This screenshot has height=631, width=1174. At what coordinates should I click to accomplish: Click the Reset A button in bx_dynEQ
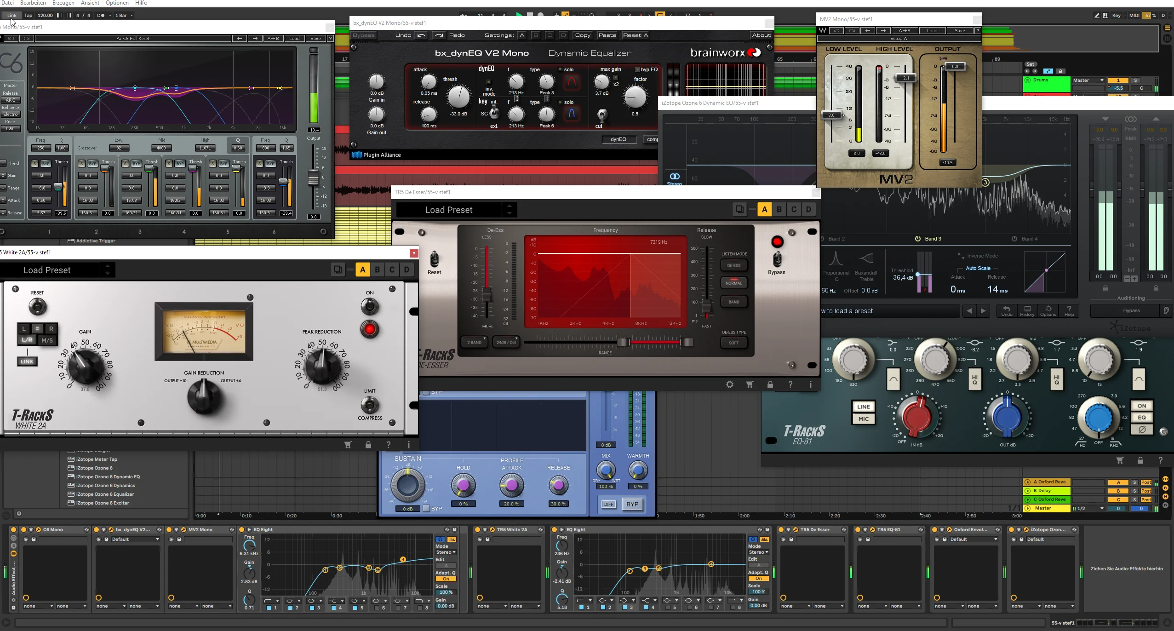tap(635, 35)
